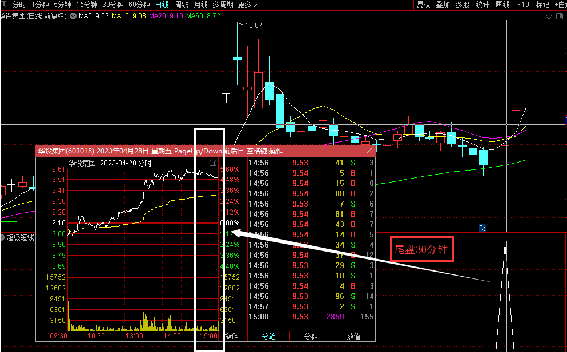Image resolution: width=567 pixels, height=352 pixels.
Task: Switch to the 分钟 tab
Action: (311, 337)
